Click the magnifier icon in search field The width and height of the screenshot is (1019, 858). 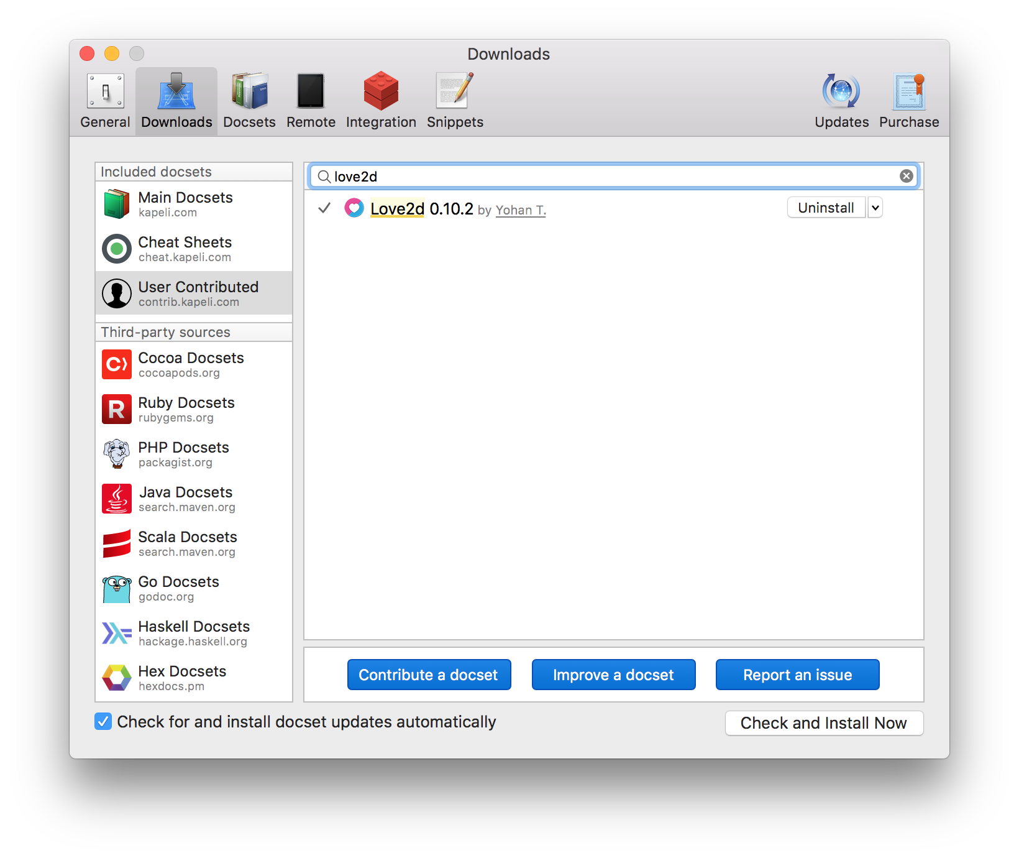(x=324, y=177)
